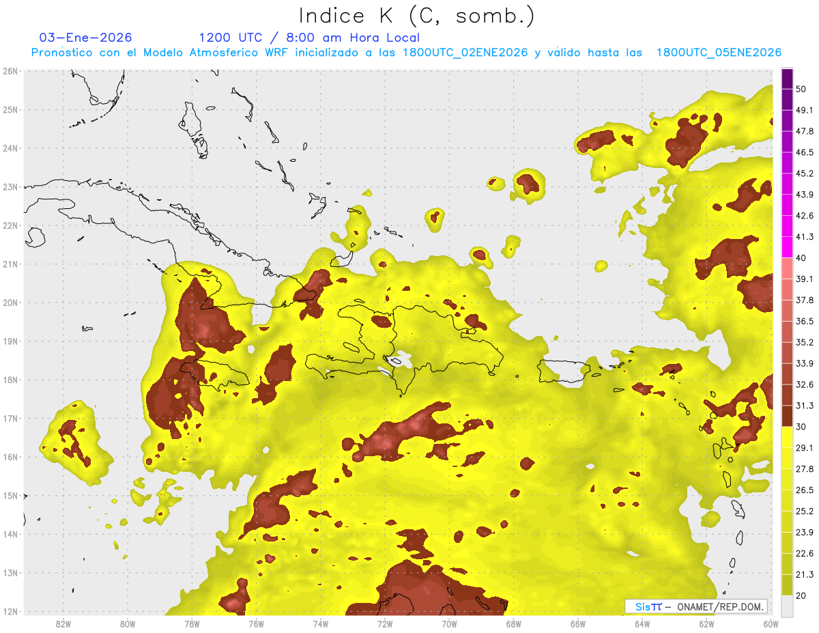Click the 72W longitude label
Image resolution: width=819 pixels, height=633 pixels.
pos(385,623)
